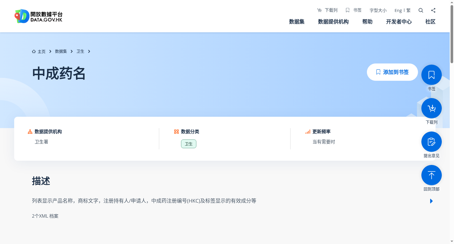Click 添加到书签 button
The image size is (454, 244).
click(392, 72)
